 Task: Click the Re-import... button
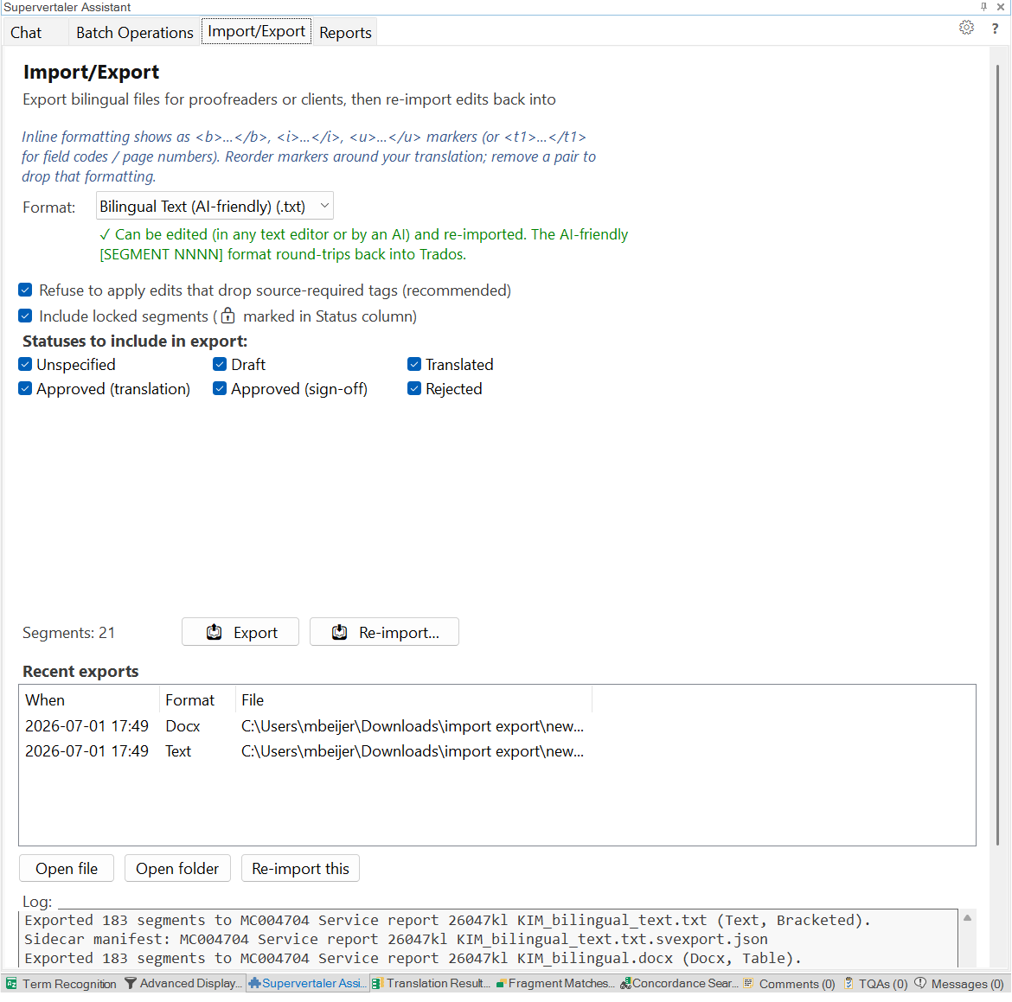coord(384,632)
